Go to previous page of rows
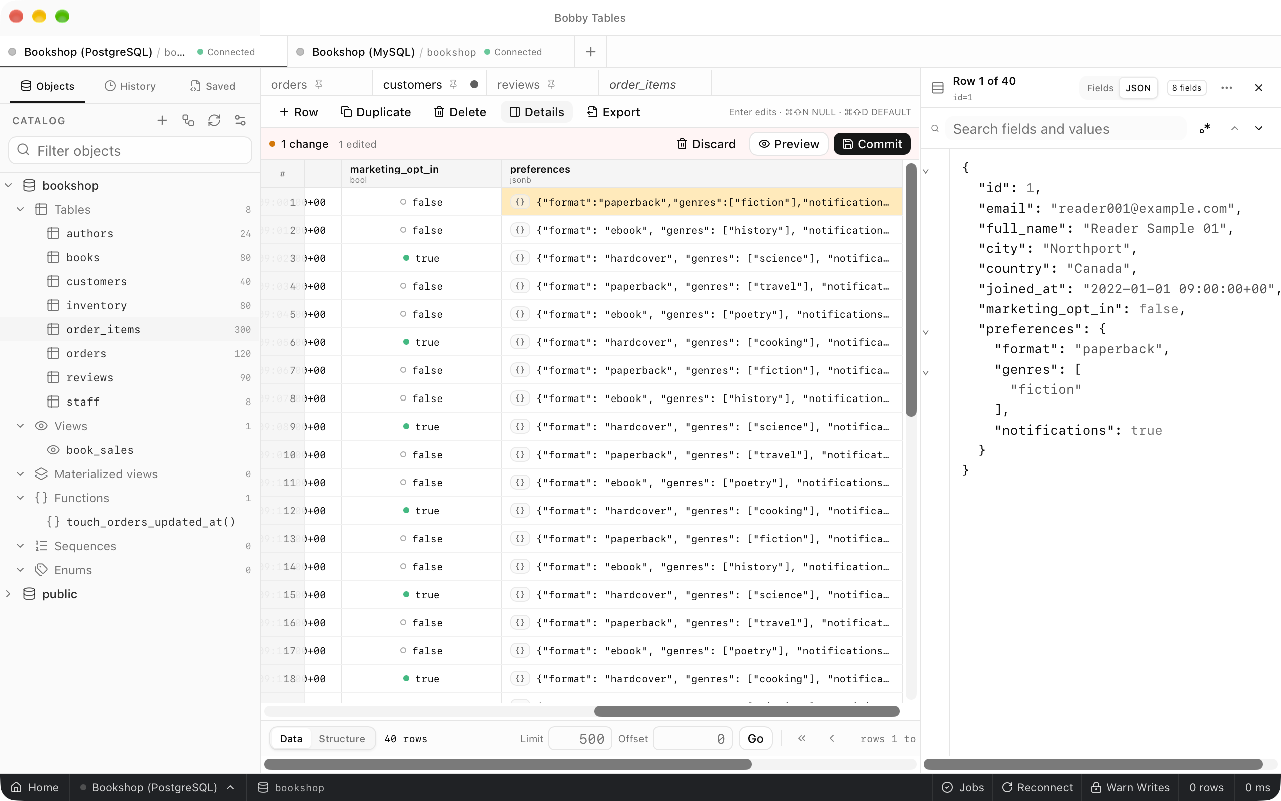Screen dimensions: 1281x801 832,738
